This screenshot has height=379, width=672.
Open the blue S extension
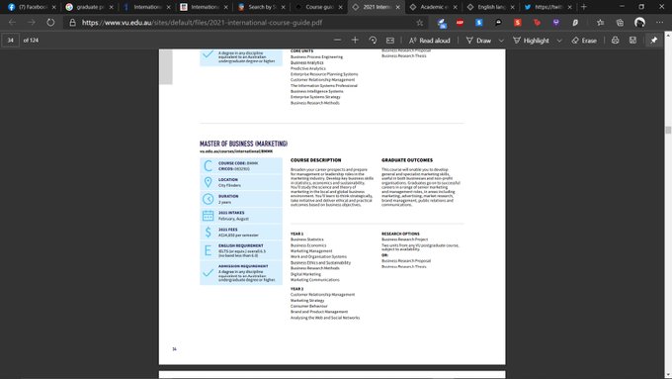point(479,23)
